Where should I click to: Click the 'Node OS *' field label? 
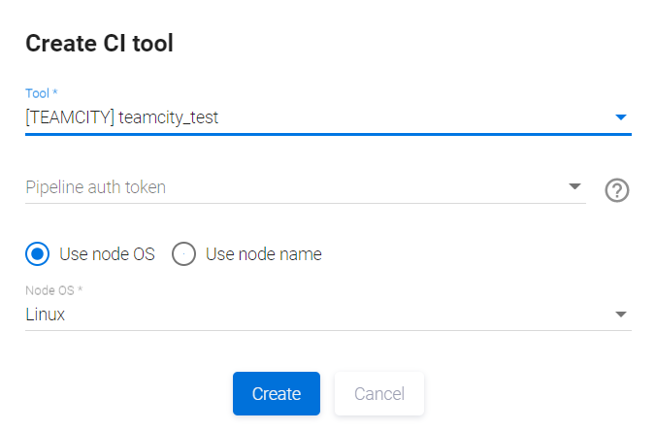click(x=51, y=290)
